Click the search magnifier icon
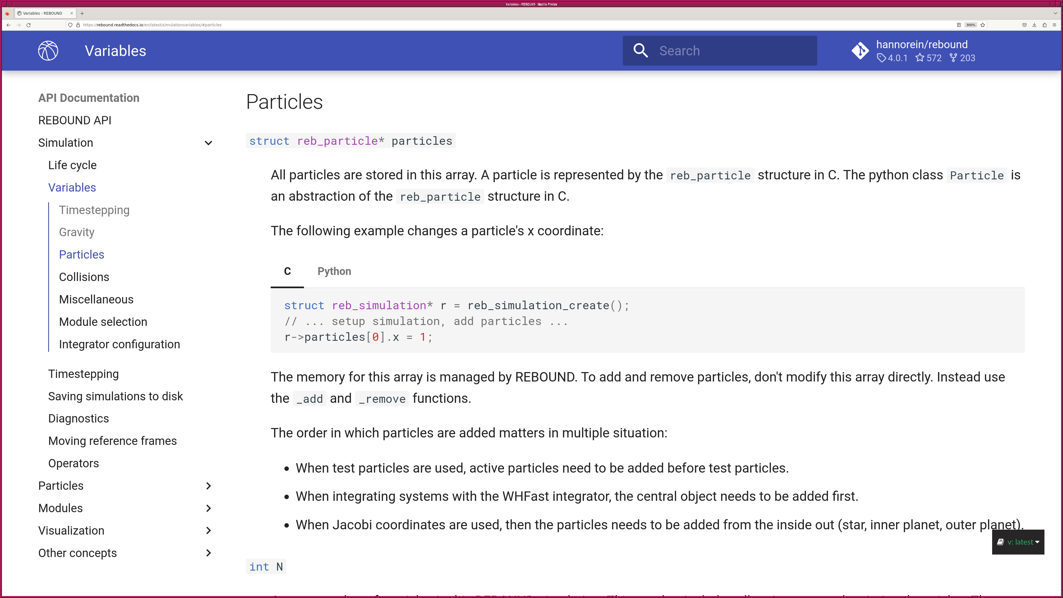 click(641, 50)
